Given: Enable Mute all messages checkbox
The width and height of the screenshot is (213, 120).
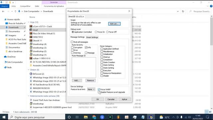Looking at the screenshot, I should pyautogui.click(x=72, y=42).
